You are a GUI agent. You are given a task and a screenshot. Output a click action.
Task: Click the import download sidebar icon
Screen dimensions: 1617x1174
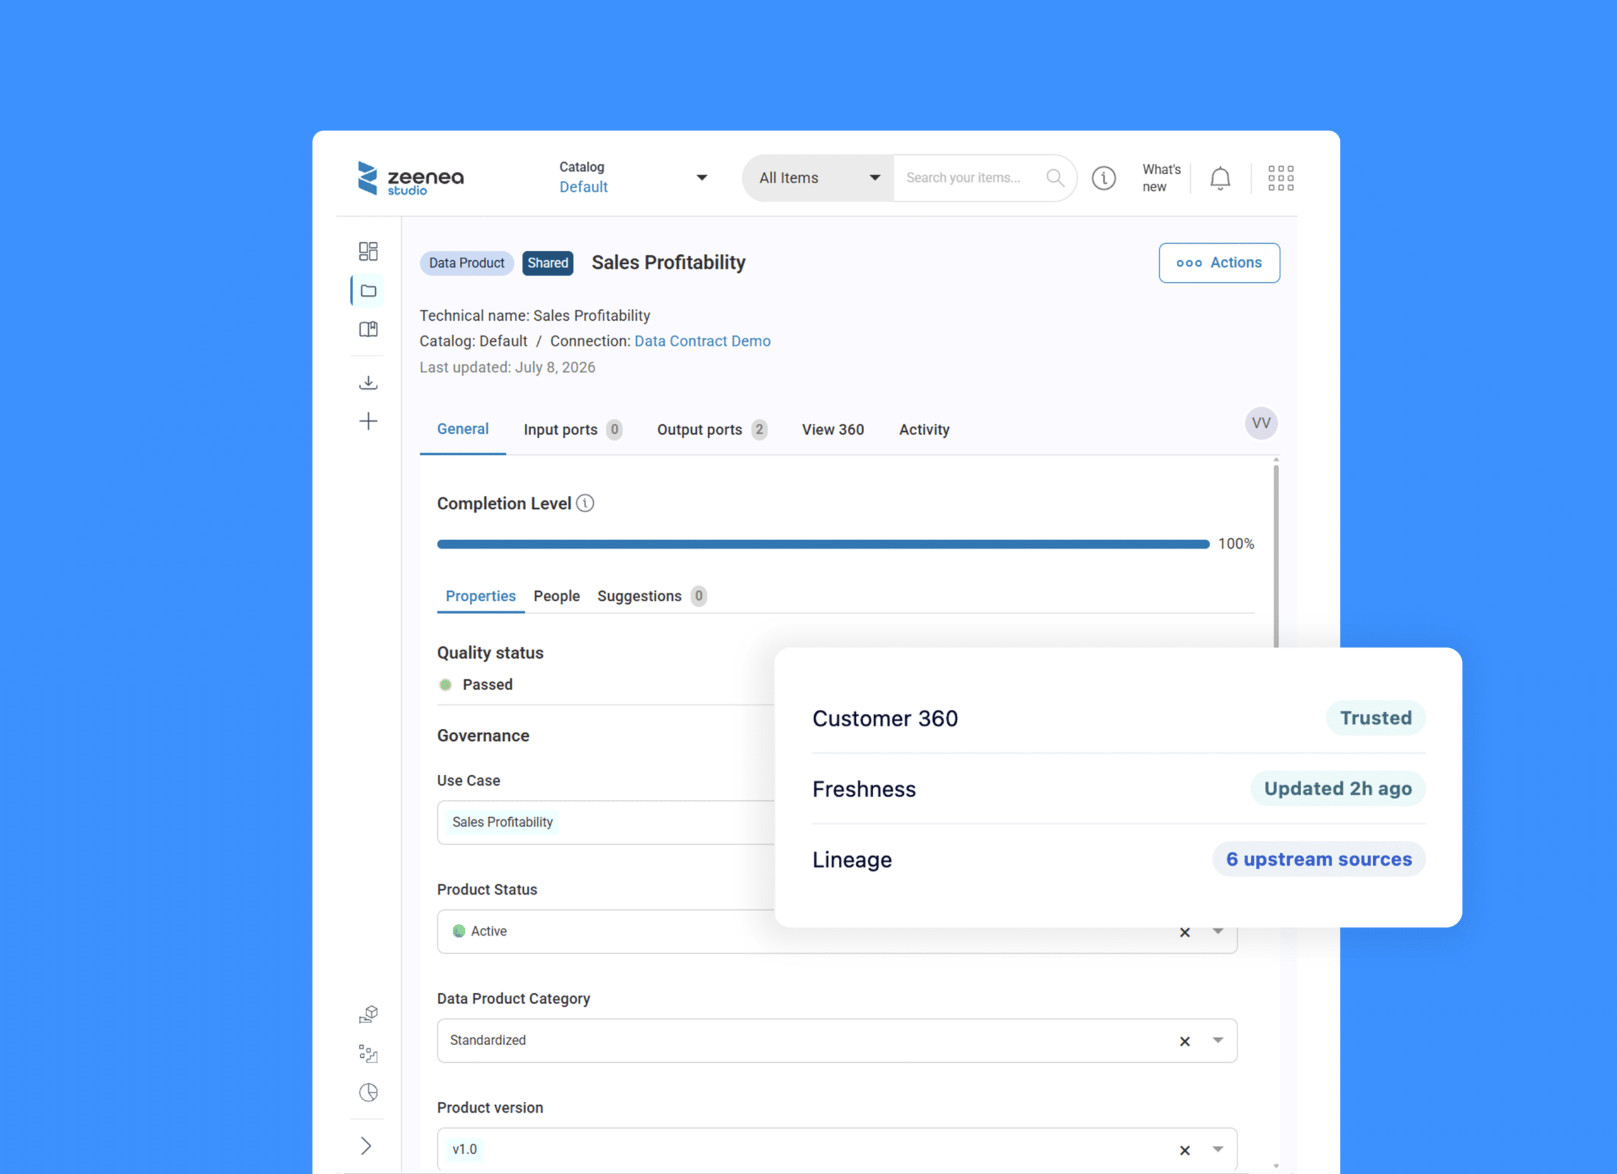pyautogui.click(x=368, y=383)
